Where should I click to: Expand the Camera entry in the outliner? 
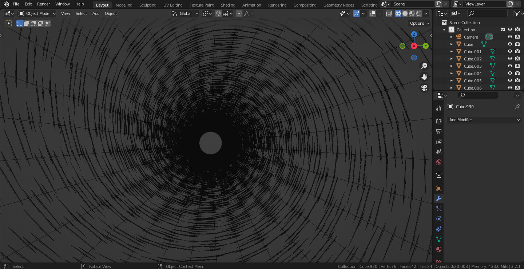[x=452, y=37]
